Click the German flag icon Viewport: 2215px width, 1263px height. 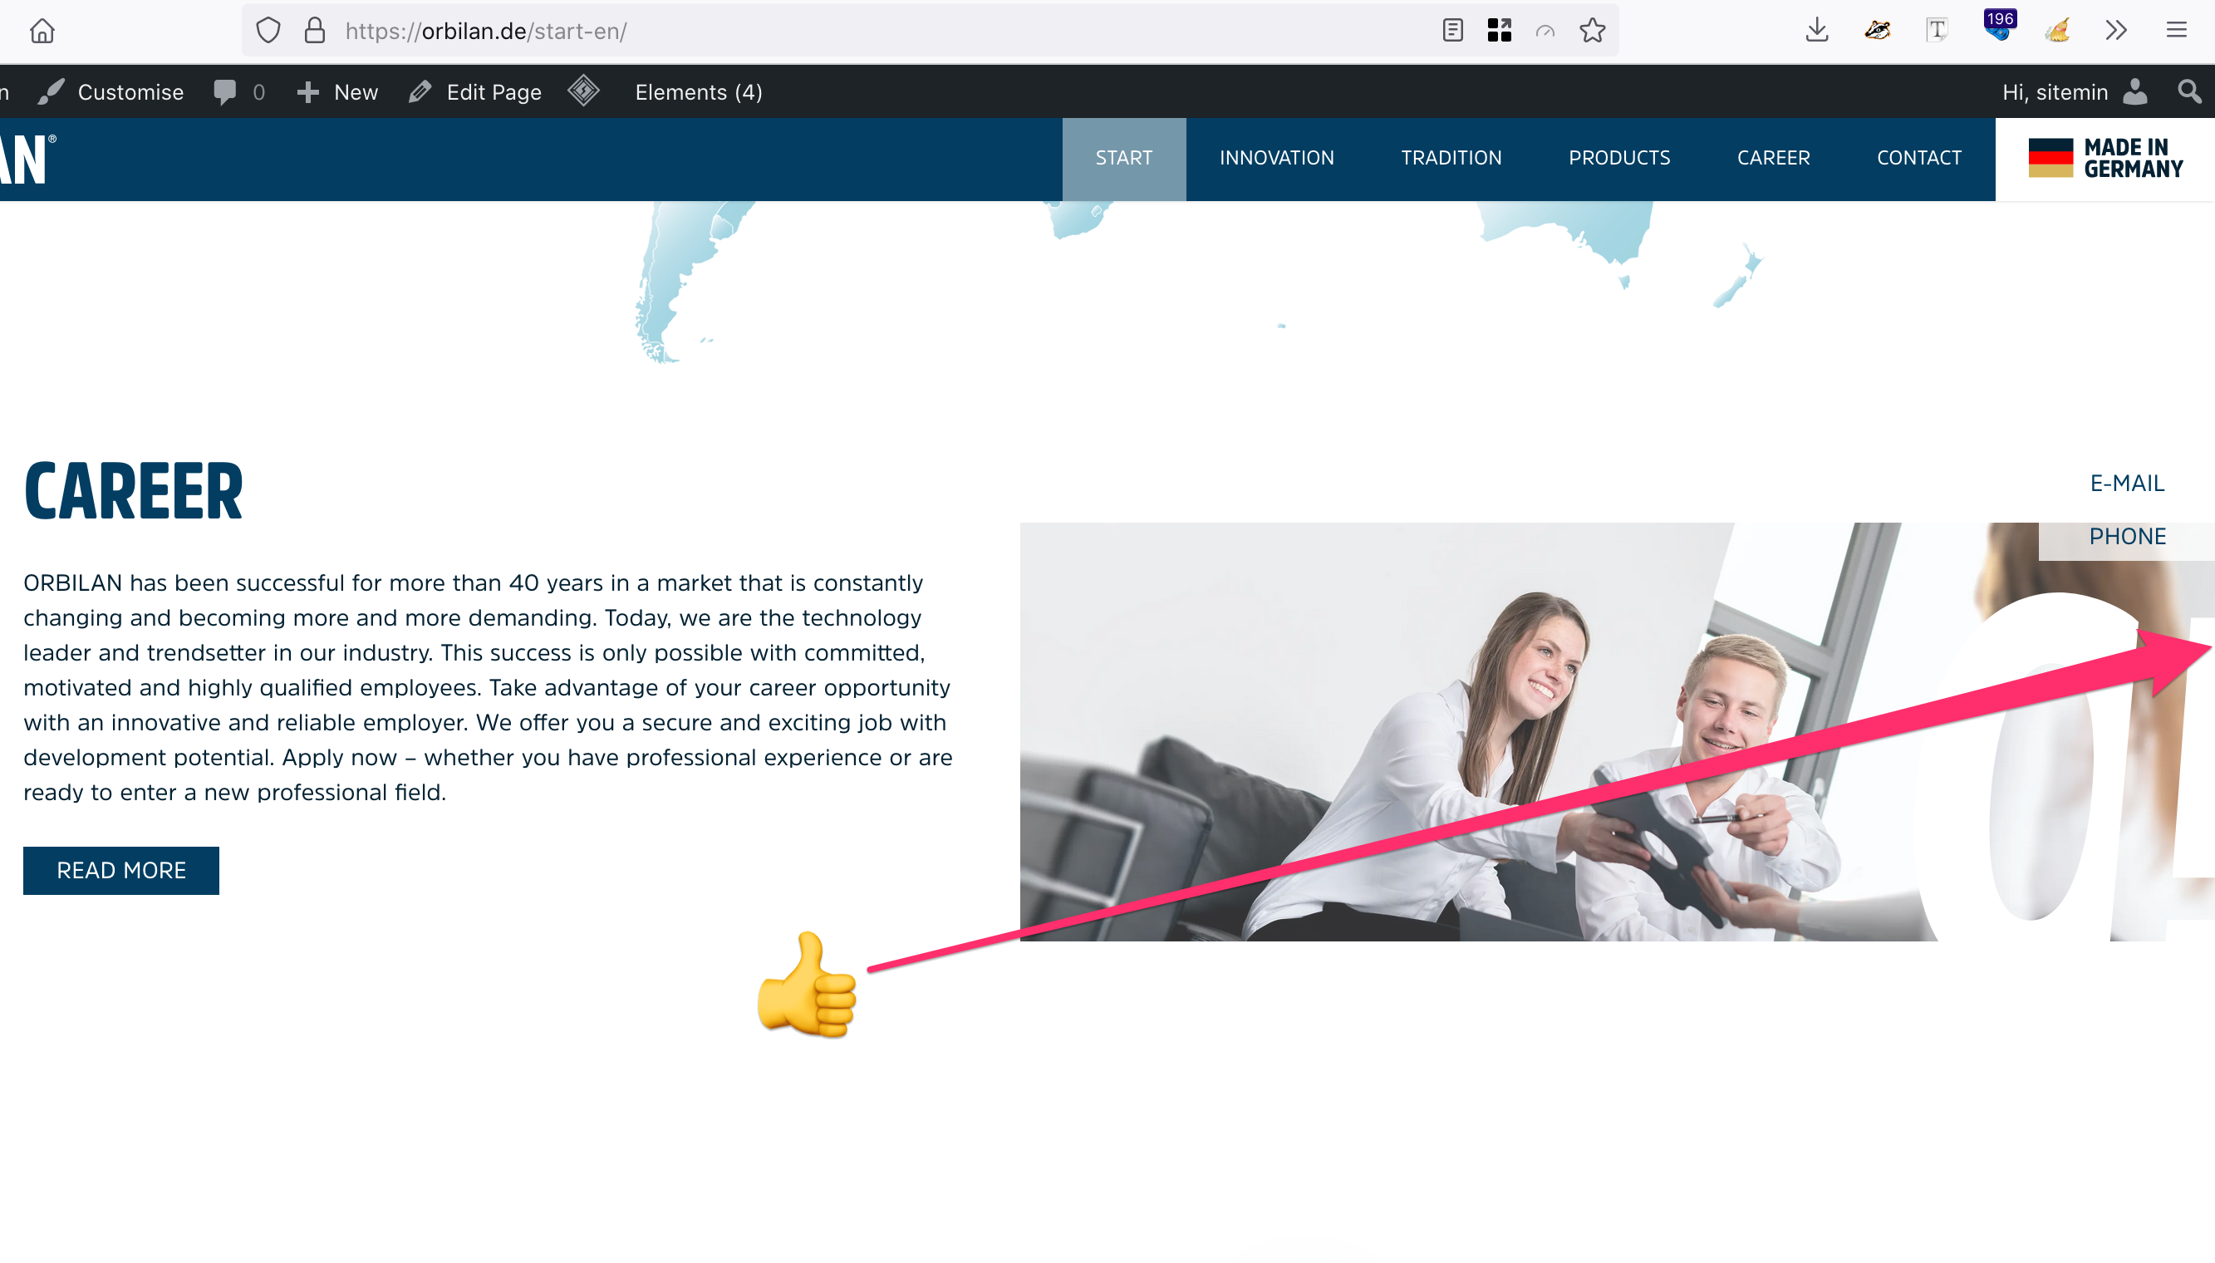2050,158
